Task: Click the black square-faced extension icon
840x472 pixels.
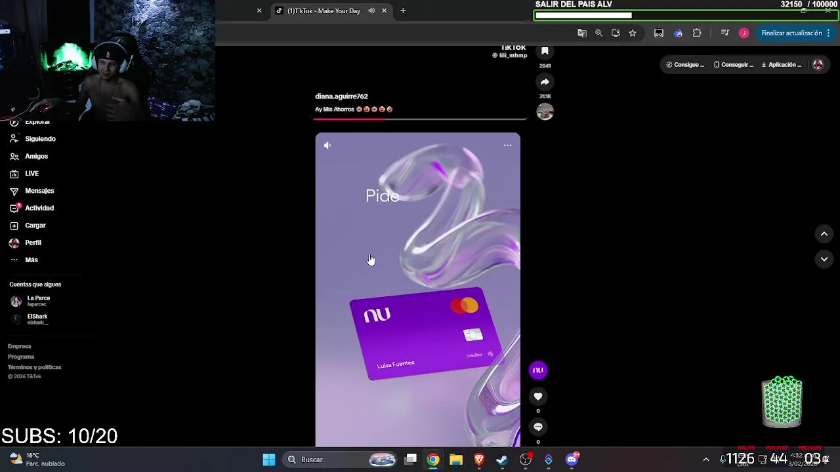Action: (659, 33)
